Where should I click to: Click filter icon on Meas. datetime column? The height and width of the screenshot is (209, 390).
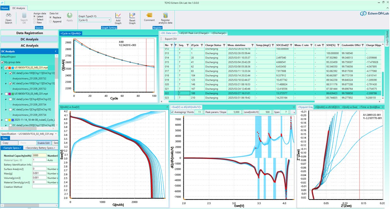click(x=252, y=45)
